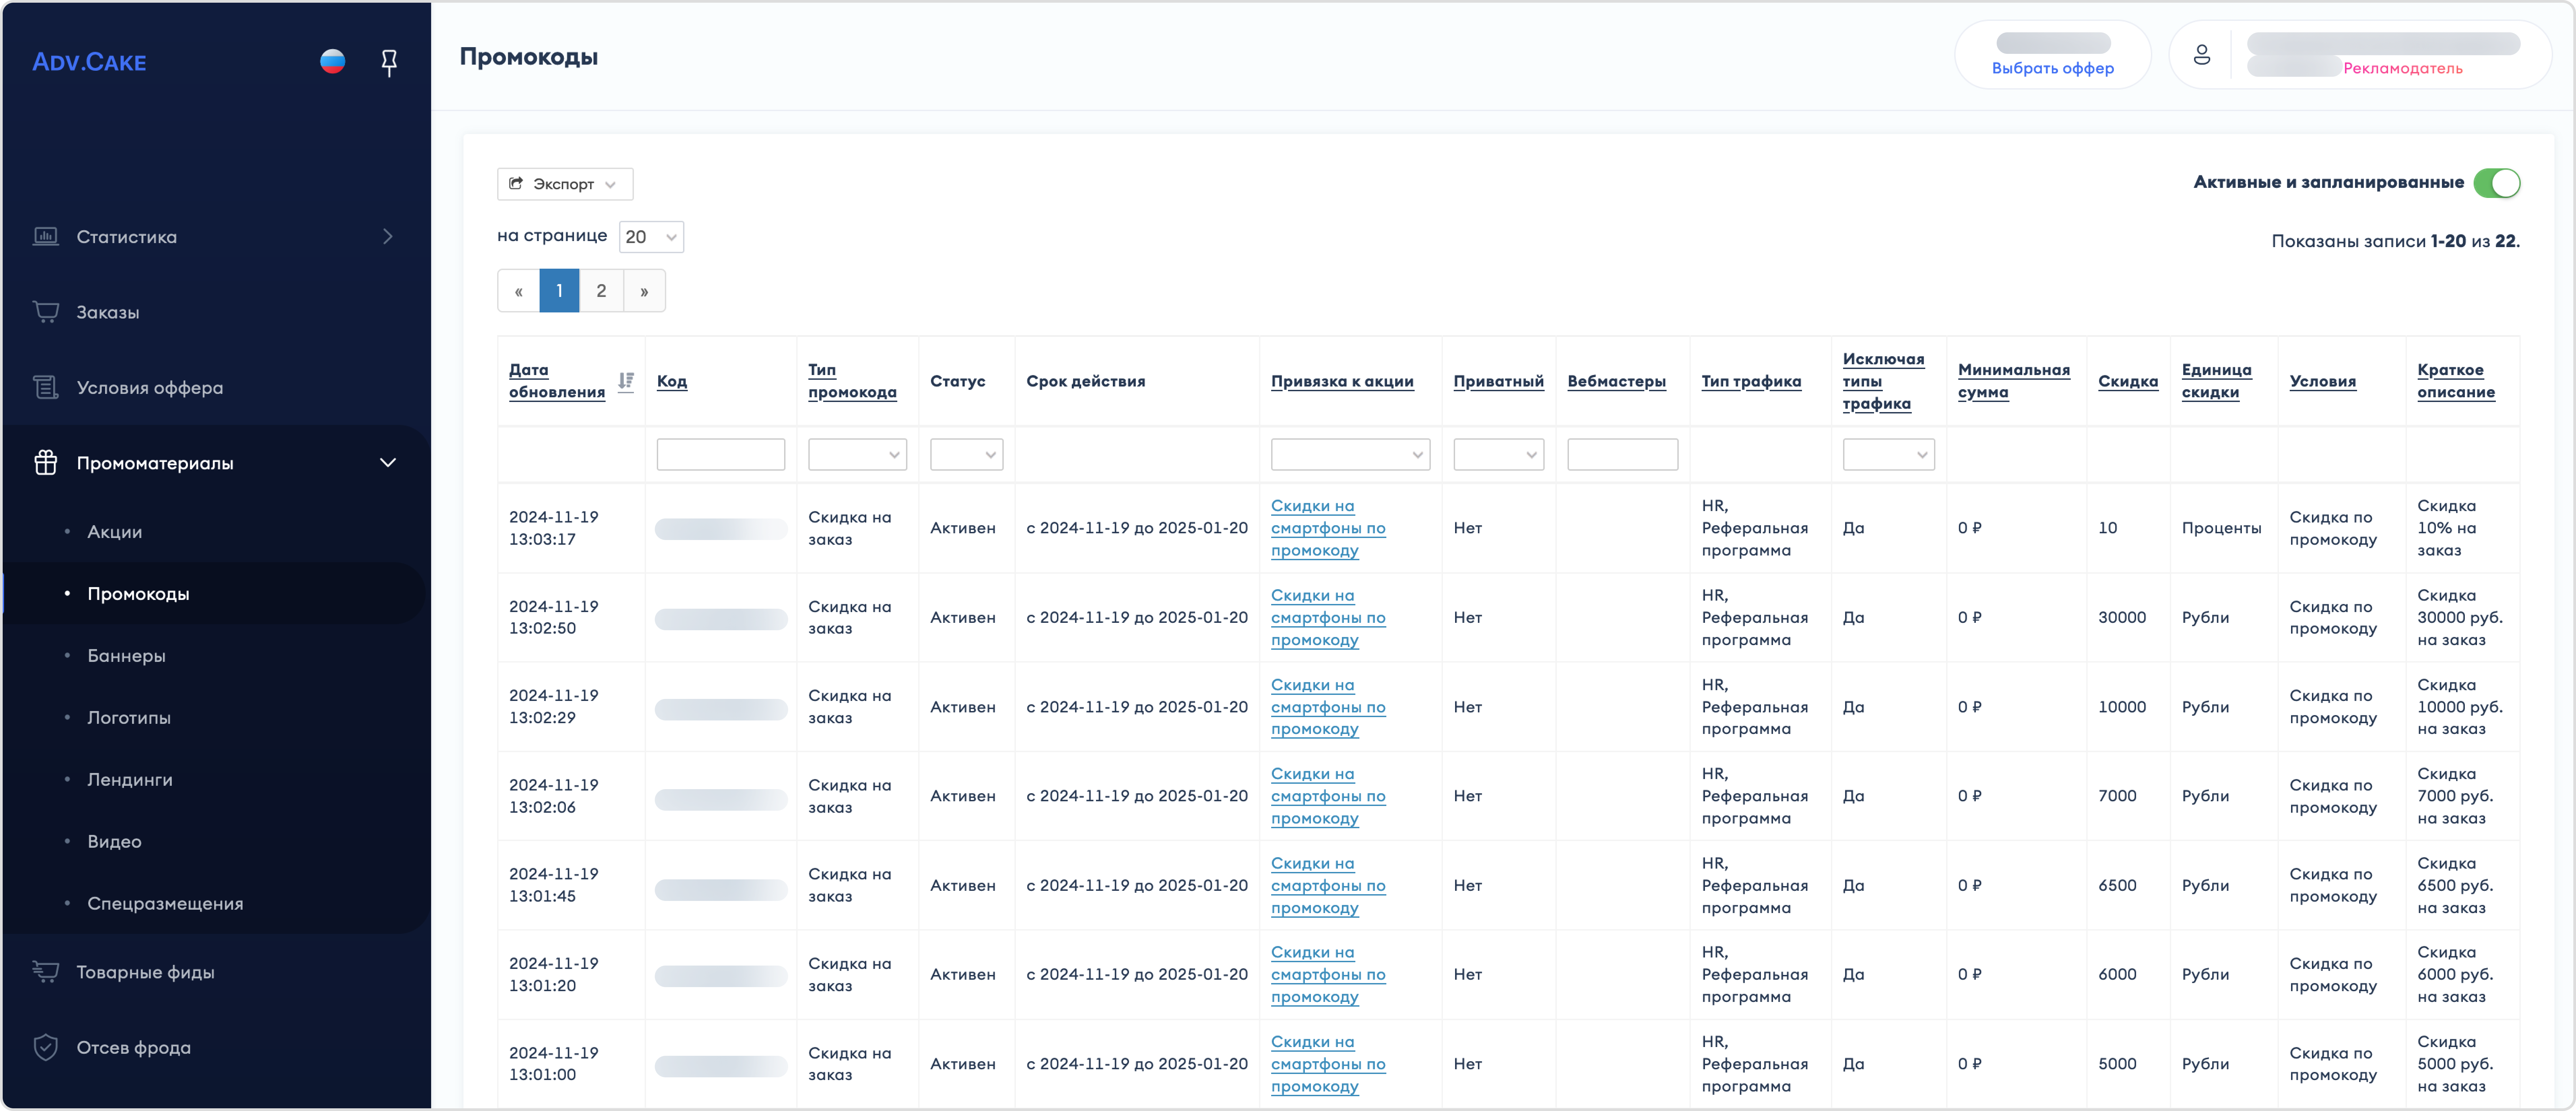This screenshot has height=1111, width=2576.
Task: Expand the Статистика submenu chevron
Action: point(388,237)
